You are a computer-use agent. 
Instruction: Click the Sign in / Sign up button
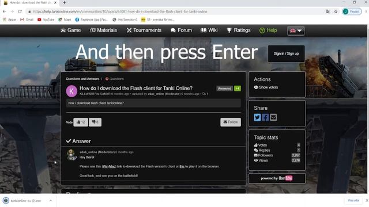click(286, 53)
